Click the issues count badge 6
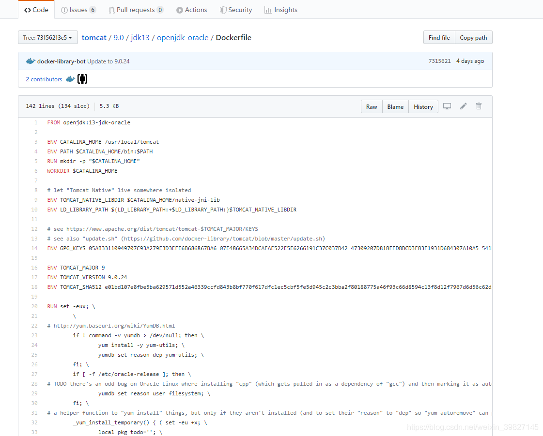543x436 pixels. [93, 10]
